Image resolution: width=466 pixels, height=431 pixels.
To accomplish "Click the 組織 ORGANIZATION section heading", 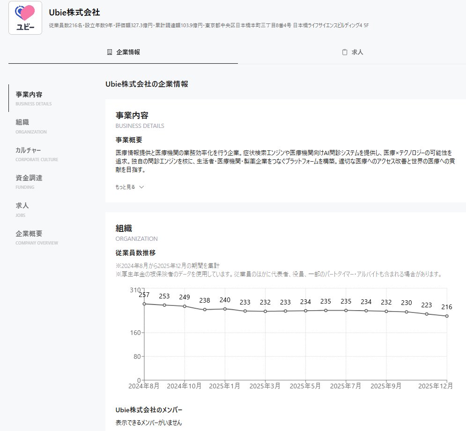I will point(136,233).
